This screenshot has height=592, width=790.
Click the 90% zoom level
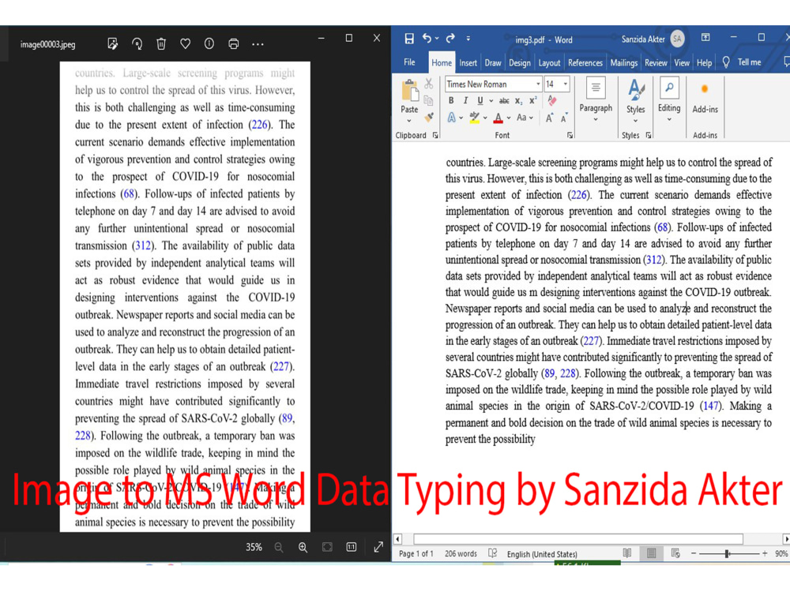(x=781, y=554)
